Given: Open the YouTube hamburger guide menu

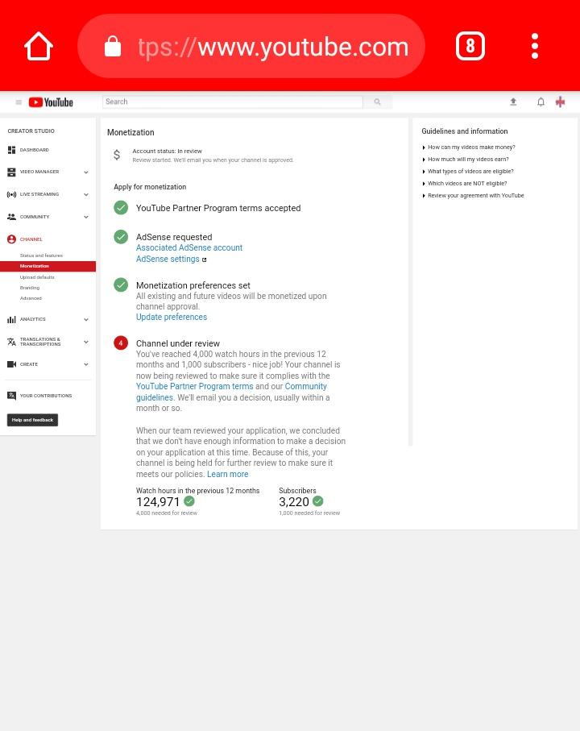Looking at the screenshot, I should tap(19, 102).
